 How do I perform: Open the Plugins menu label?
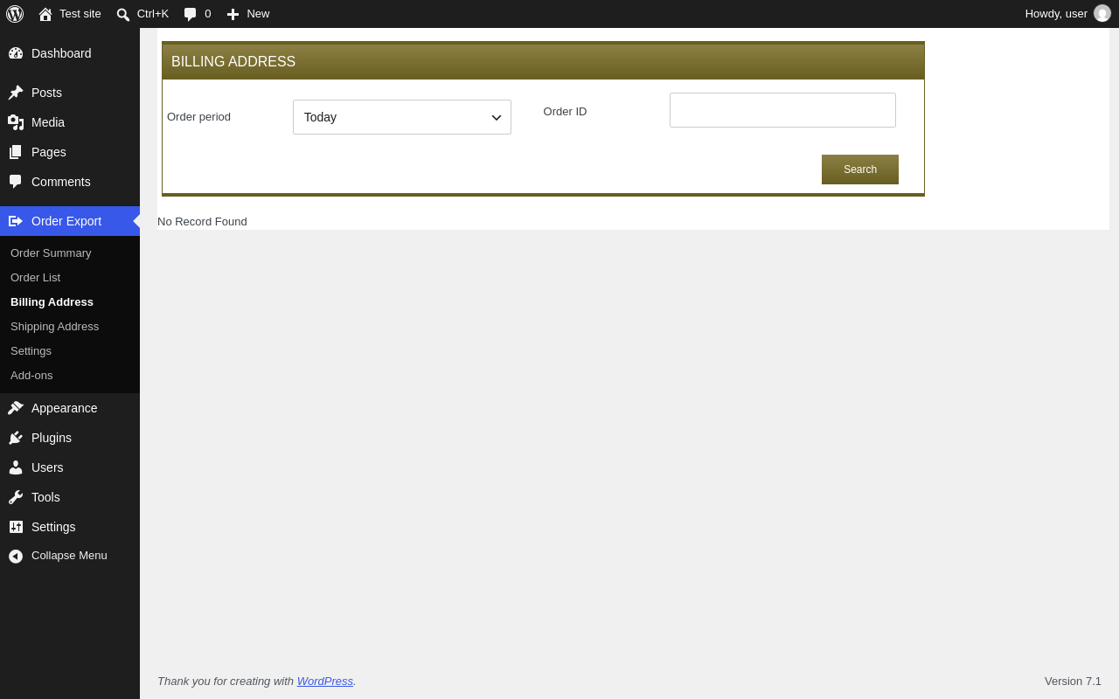click(52, 438)
